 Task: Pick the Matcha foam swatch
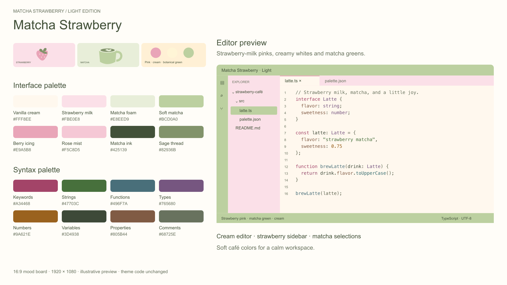(133, 101)
